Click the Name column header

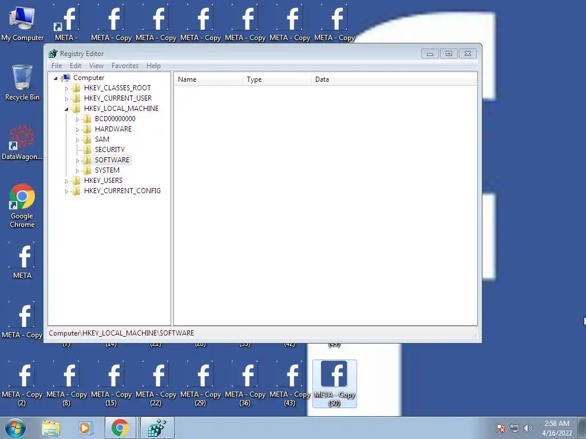click(208, 79)
